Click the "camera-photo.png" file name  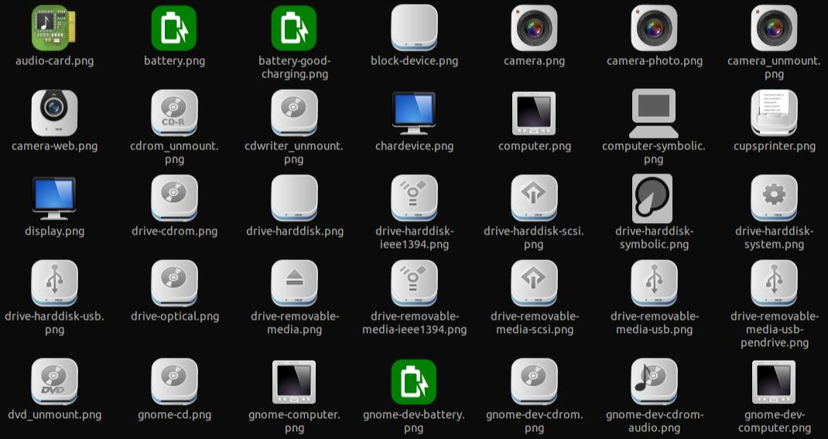click(654, 60)
